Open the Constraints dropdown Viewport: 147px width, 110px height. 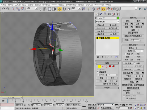138,51
